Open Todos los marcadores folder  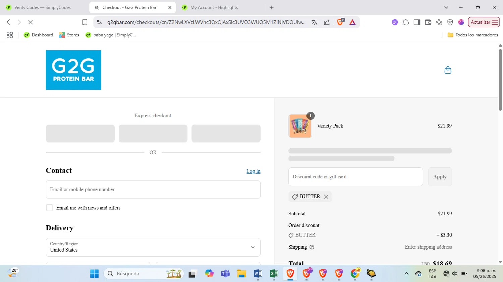(x=472, y=35)
